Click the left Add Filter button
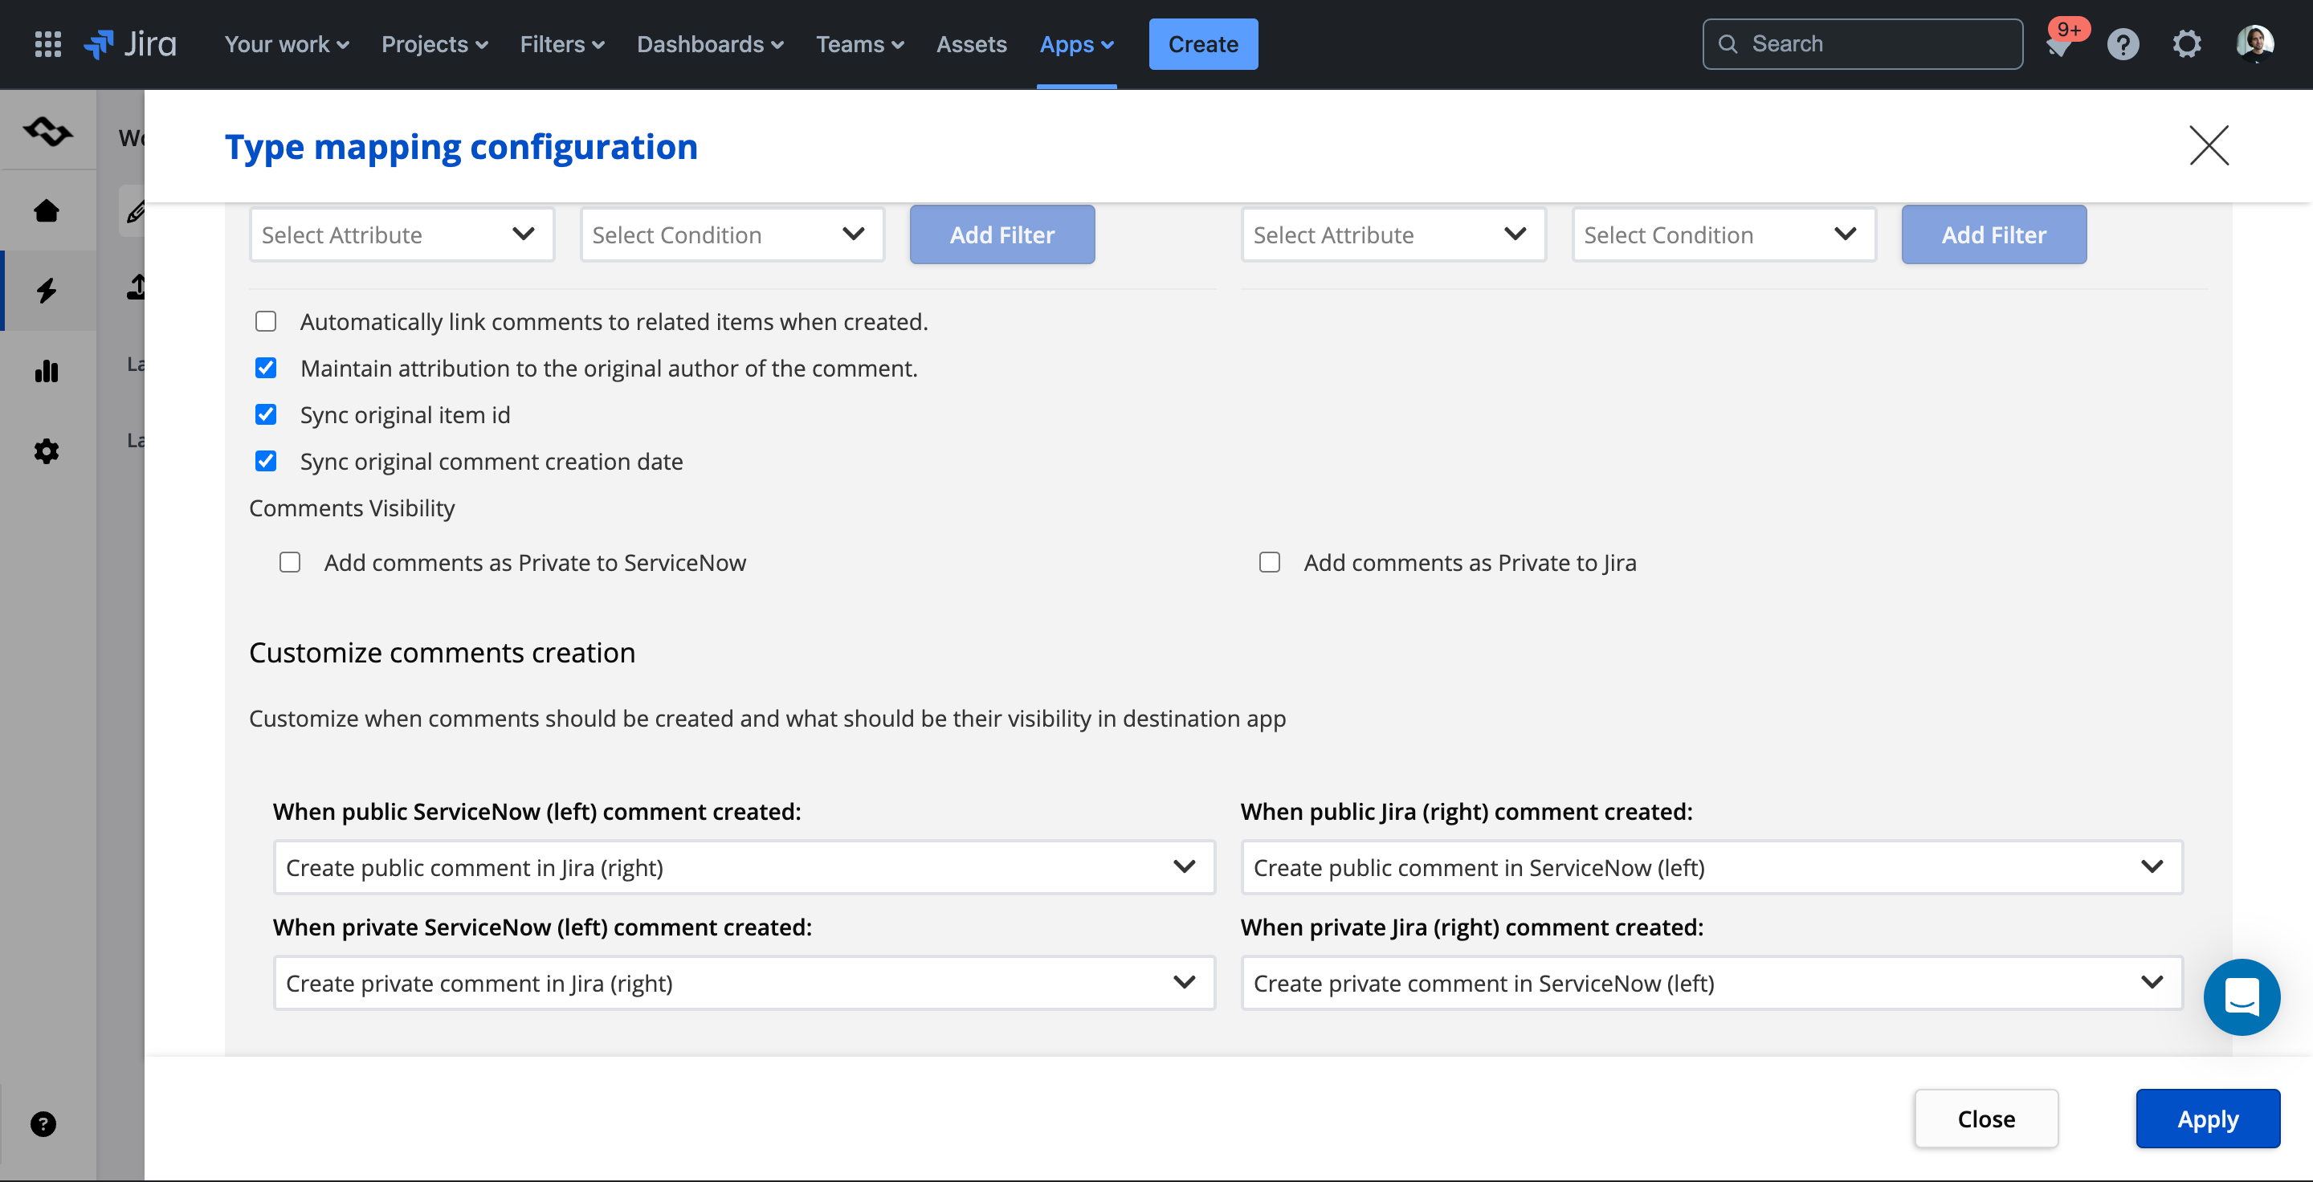The height and width of the screenshot is (1182, 2313). pos(1002,235)
